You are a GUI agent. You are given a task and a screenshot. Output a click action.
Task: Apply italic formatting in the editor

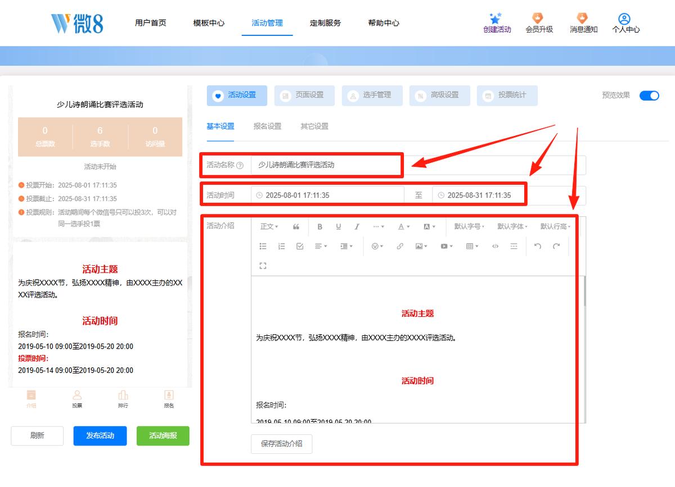357,226
